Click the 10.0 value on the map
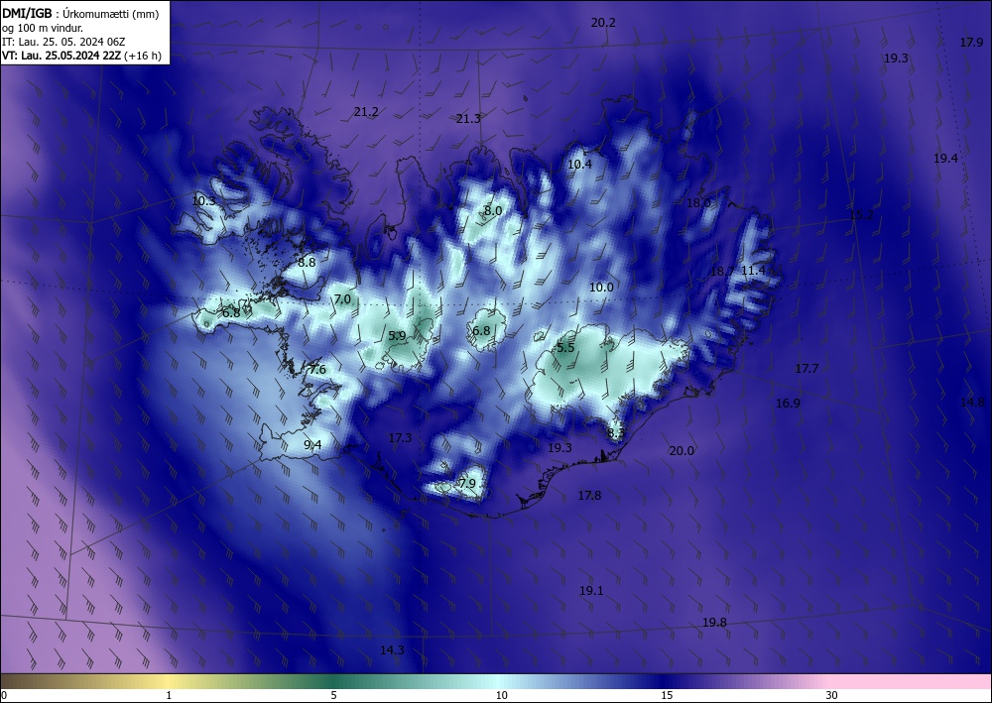This screenshot has height=703, width=992. (601, 288)
